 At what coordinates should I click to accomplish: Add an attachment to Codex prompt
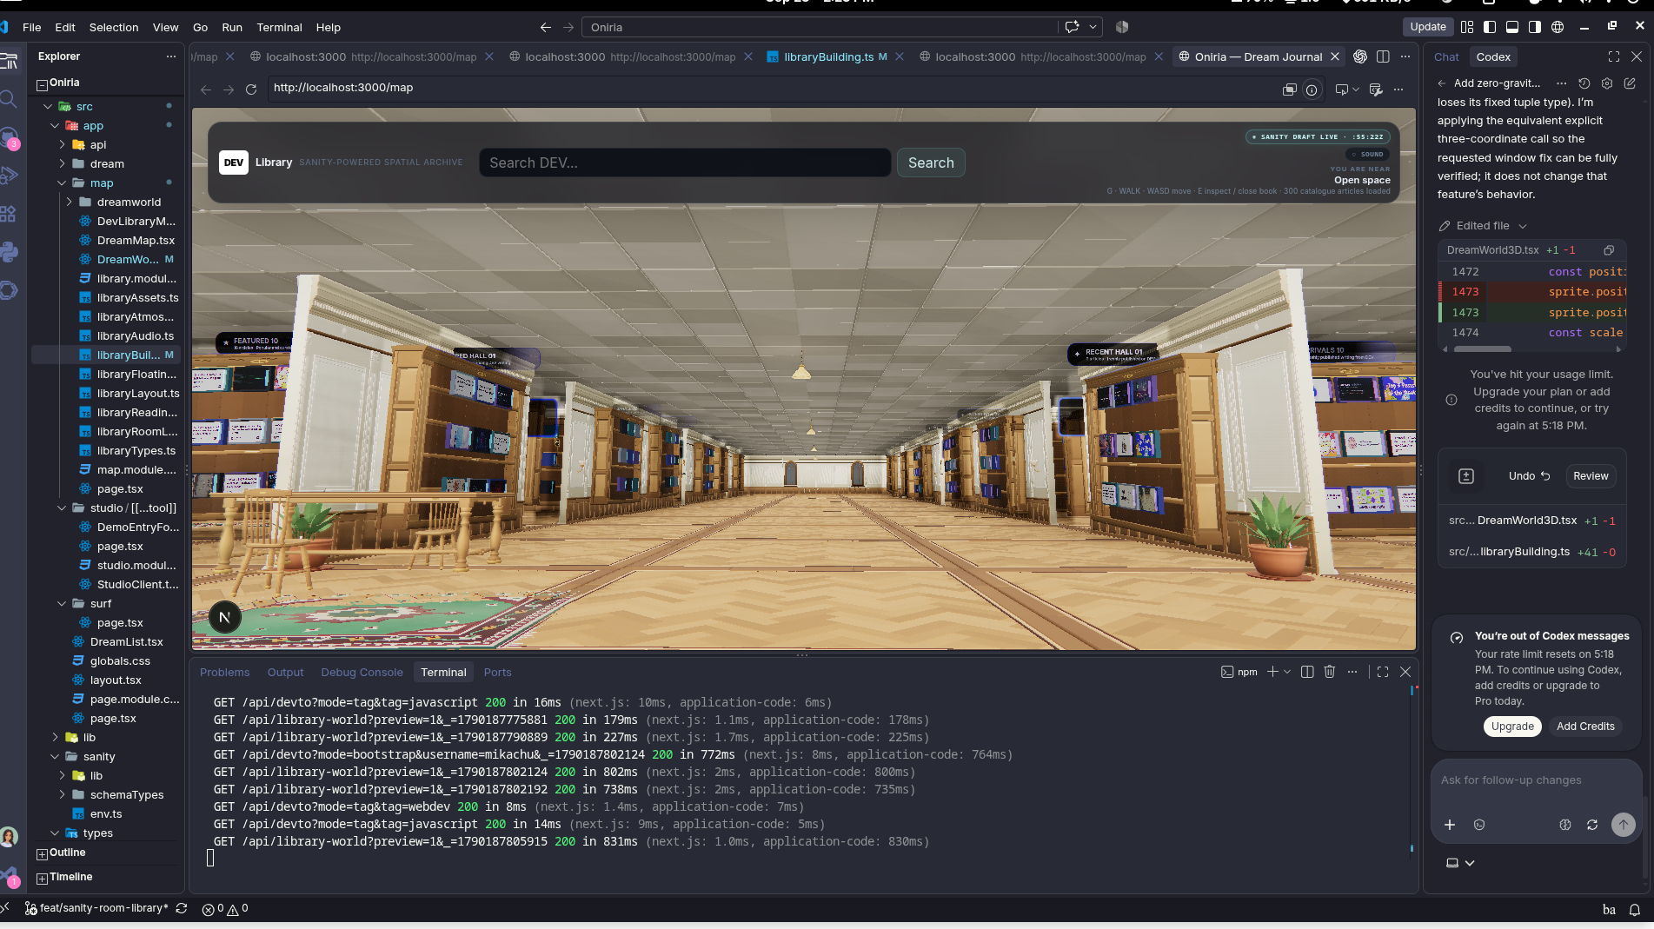tap(1450, 825)
